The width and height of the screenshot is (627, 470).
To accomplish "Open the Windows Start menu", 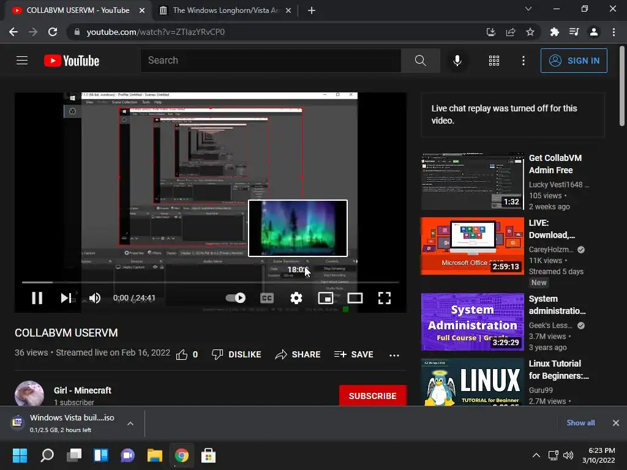I will point(20,455).
